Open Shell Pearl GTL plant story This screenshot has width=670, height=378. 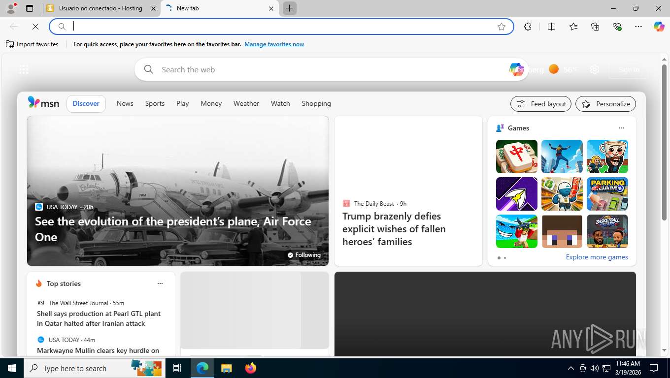pos(99,318)
